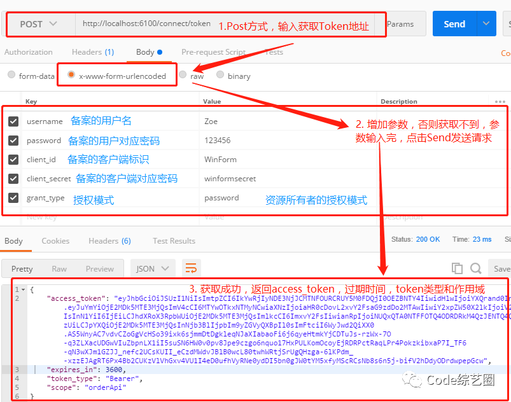Toggle the wrap lines icon
This screenshot has width=511, height=402.
(192, 268)
